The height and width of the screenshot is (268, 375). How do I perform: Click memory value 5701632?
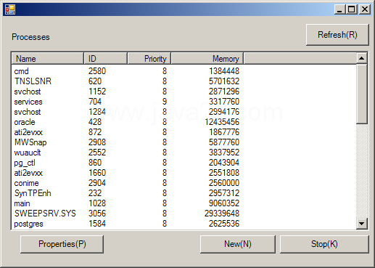(224, 81)
